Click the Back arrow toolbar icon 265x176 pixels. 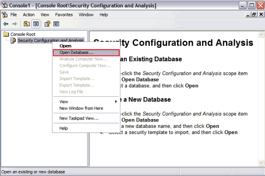[x=6, y=24]
